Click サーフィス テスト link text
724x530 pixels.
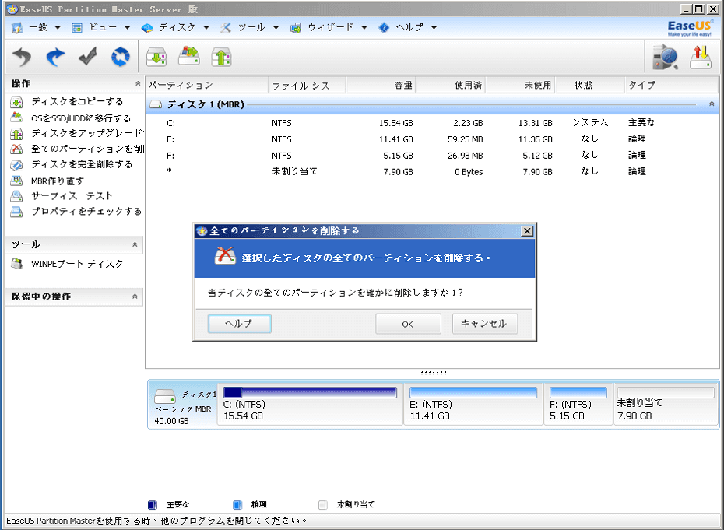(x=72, y=196)
